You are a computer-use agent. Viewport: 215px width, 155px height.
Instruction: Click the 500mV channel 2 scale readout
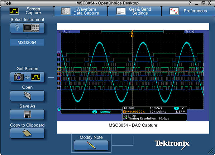[x=104, y=112]
